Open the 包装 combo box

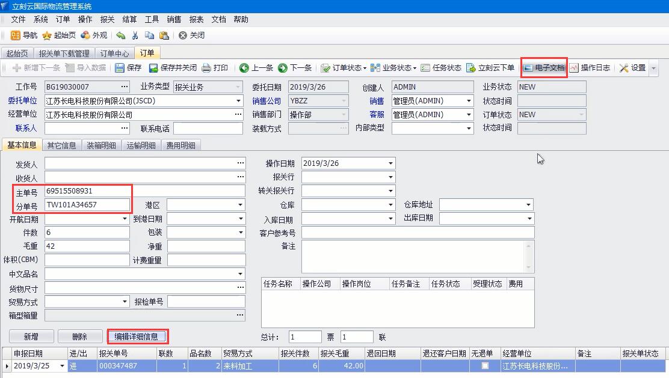(239, 233)
